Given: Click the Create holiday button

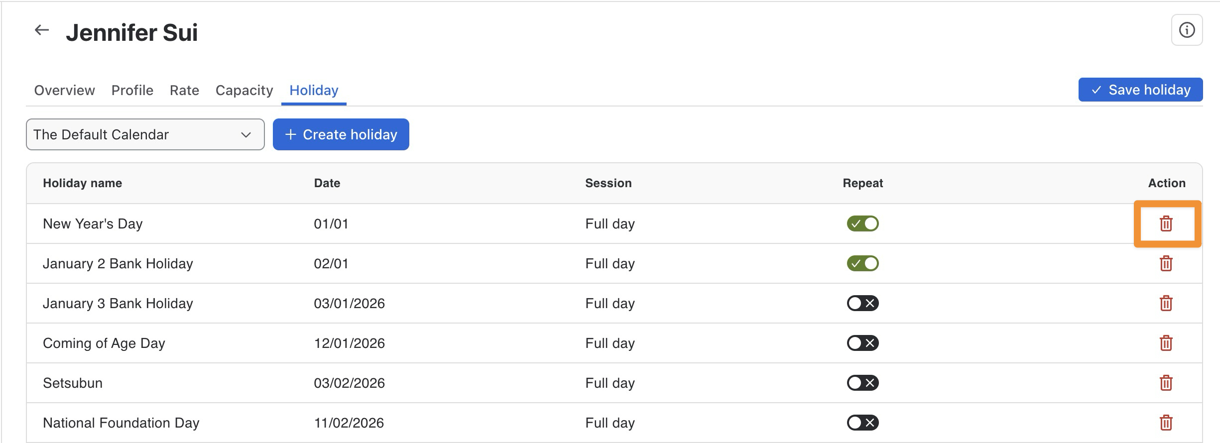Looking at the screenshot, I should point(341,134).
